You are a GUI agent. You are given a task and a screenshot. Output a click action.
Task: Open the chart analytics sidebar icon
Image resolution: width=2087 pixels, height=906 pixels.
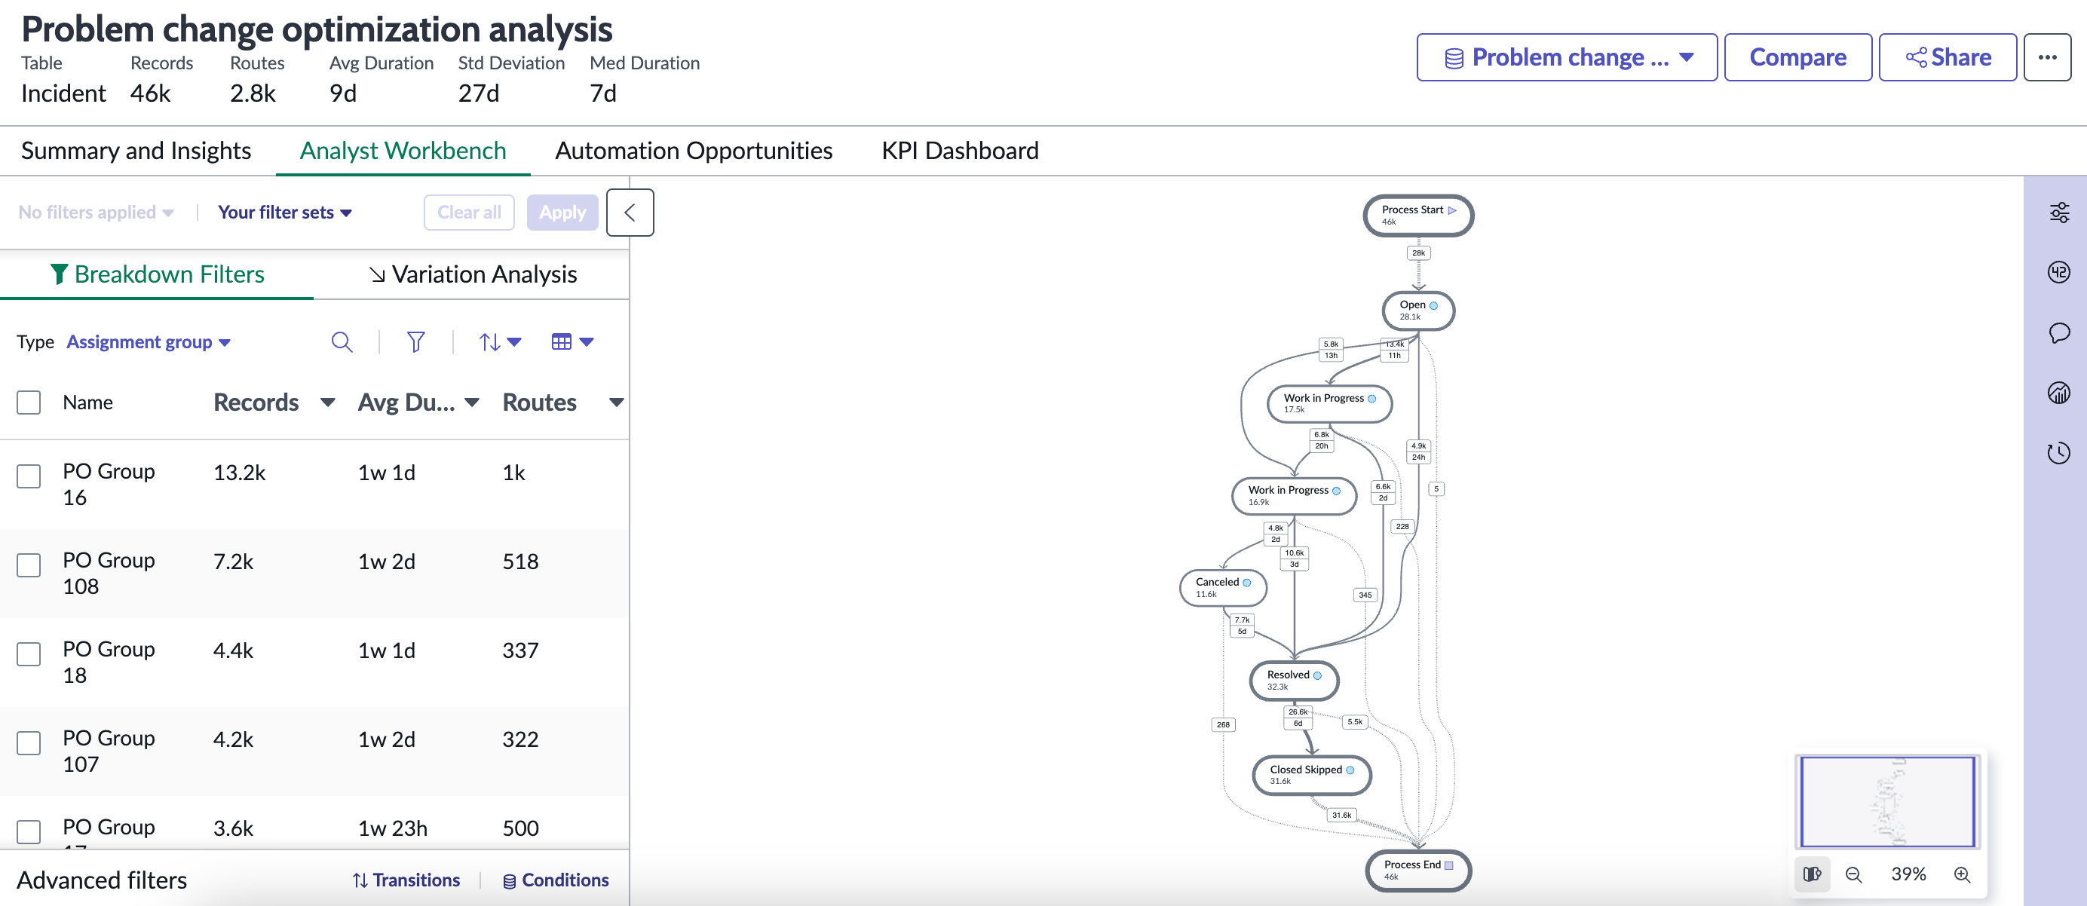coord(2058,393)
